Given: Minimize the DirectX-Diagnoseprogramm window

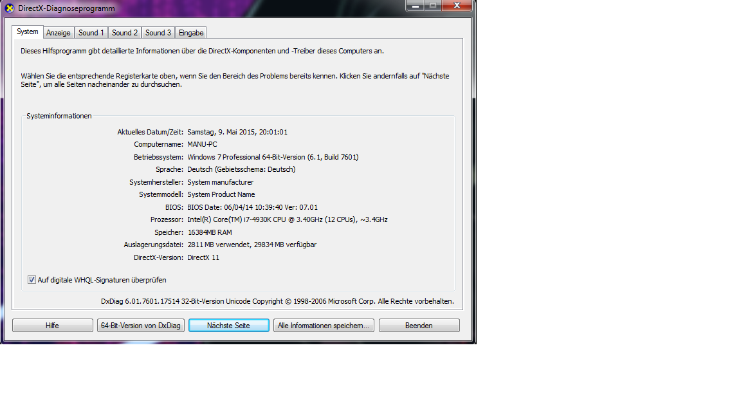Looking at the screenshot, I should click(x=415, y=6).
